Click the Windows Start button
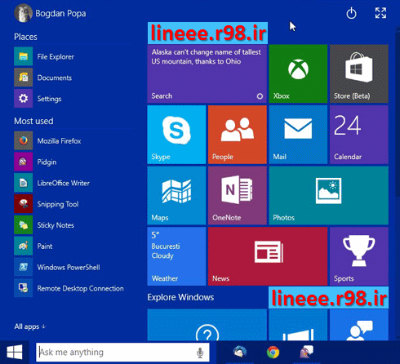This screenshot has height=364, width=400. tap(15, 352)
